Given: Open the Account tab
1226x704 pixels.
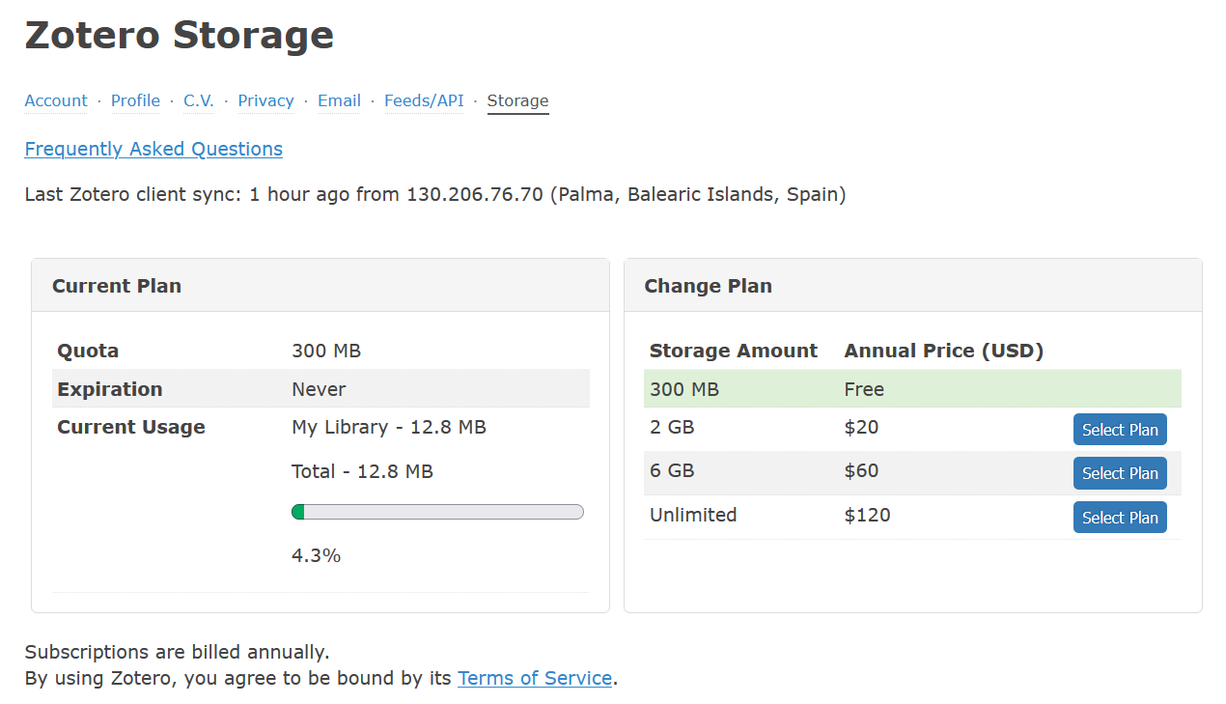Looking at the screenshot, I should point(56,100).
